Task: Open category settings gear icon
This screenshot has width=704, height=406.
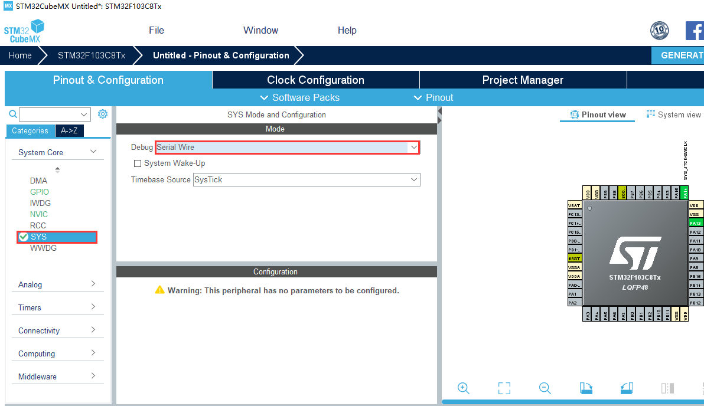Action: coord(103,114)
